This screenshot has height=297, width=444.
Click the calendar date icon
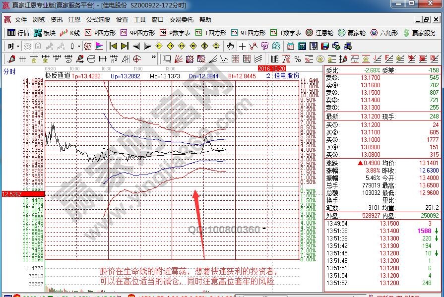[291, 46]
